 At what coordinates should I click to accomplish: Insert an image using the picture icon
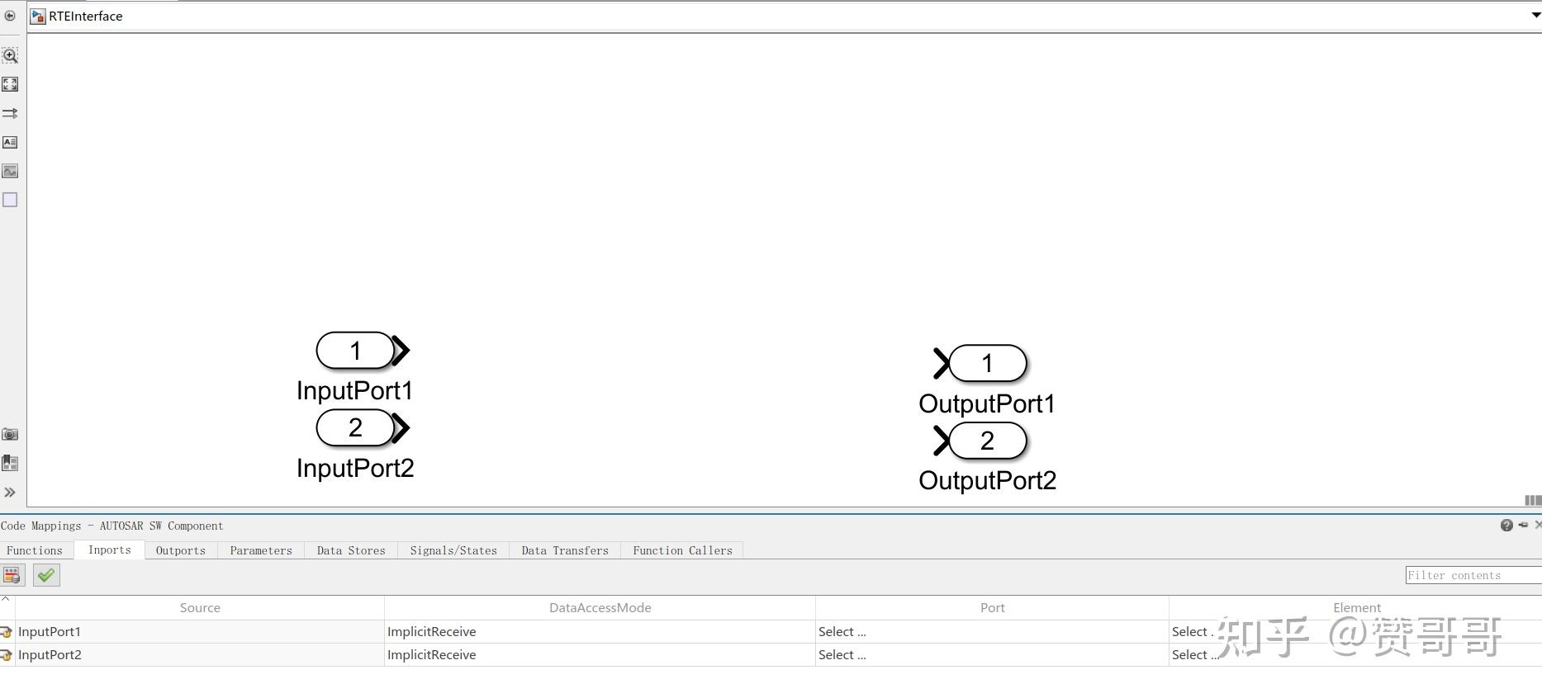(x=10, y=171)
